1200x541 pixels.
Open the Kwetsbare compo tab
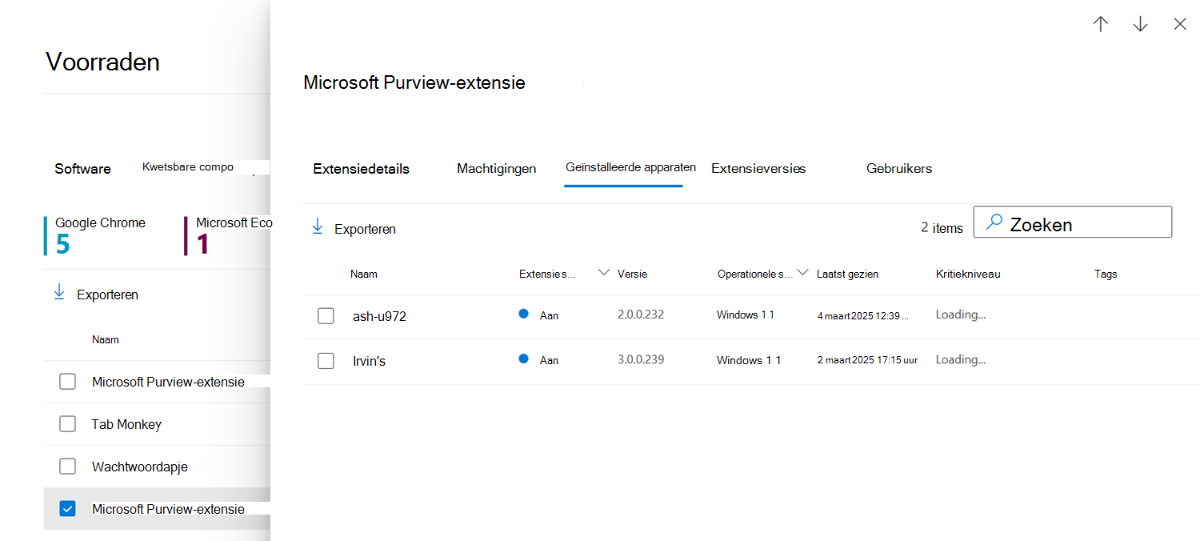point(188,167)
